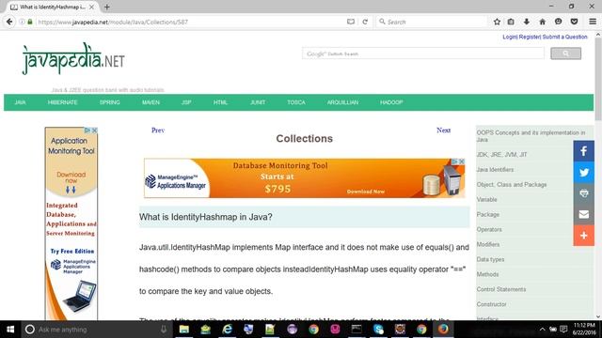
Task: Open new tab with plus button
Action: (x=106, y=7)
